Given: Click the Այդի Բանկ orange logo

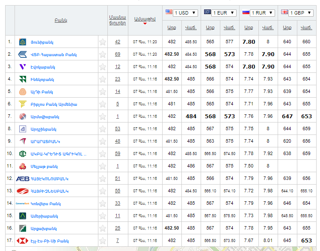Looking at the screenshot, I should coord(22,92).
